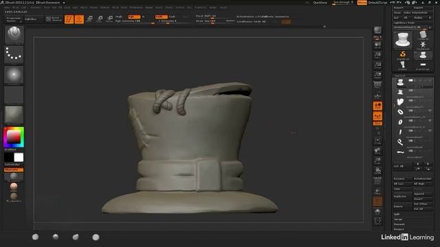440x247 pixels.
Task: Select the white secondary color swatch
Action: (x=19, y=157)
